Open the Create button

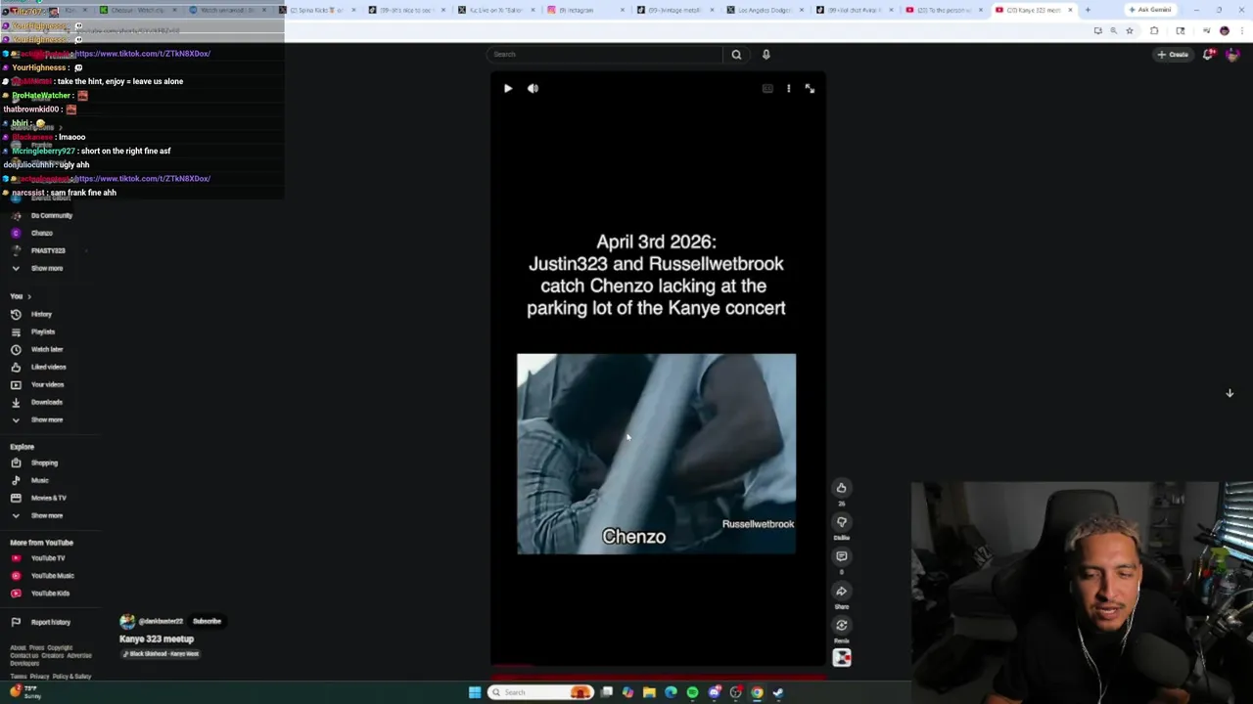[1173, 55]
